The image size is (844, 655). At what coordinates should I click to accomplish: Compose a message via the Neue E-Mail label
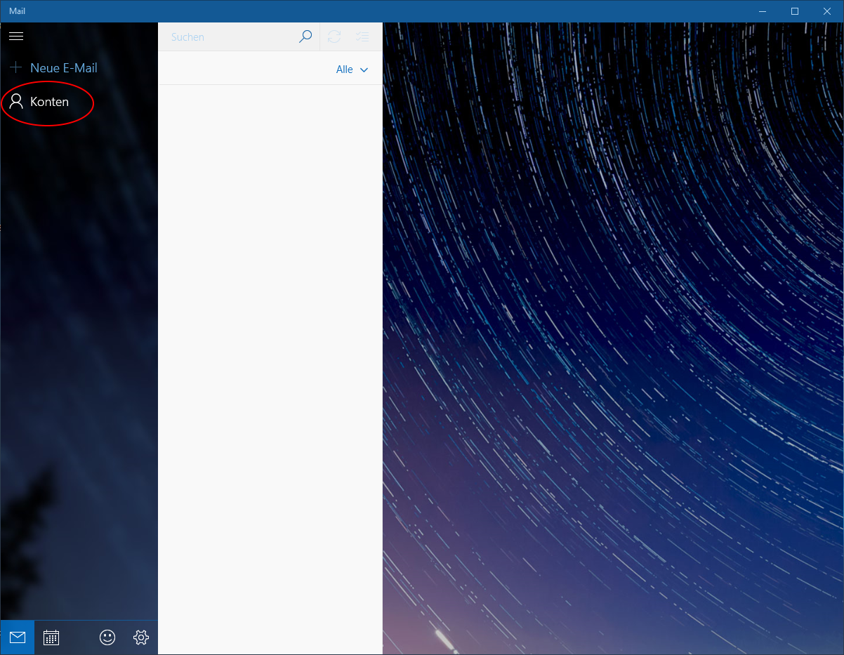point(64,68)
